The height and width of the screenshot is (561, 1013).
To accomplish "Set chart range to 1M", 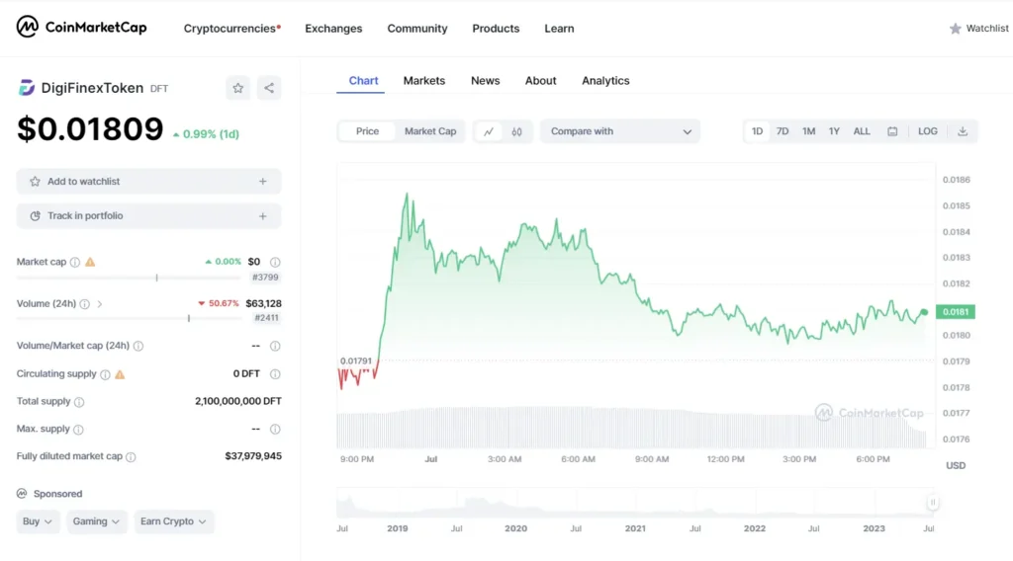I will coord(809,131).
